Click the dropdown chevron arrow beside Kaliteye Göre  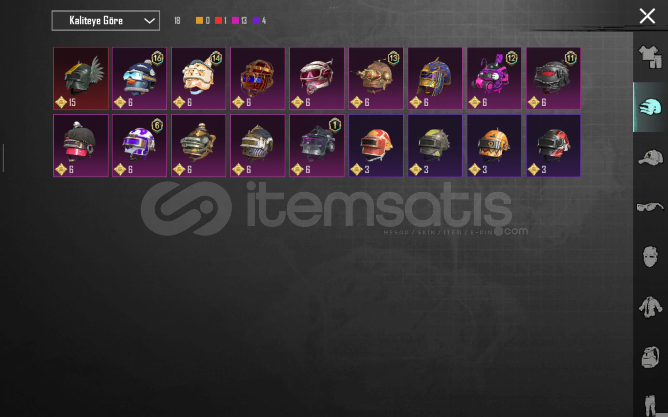pos(149,21)
